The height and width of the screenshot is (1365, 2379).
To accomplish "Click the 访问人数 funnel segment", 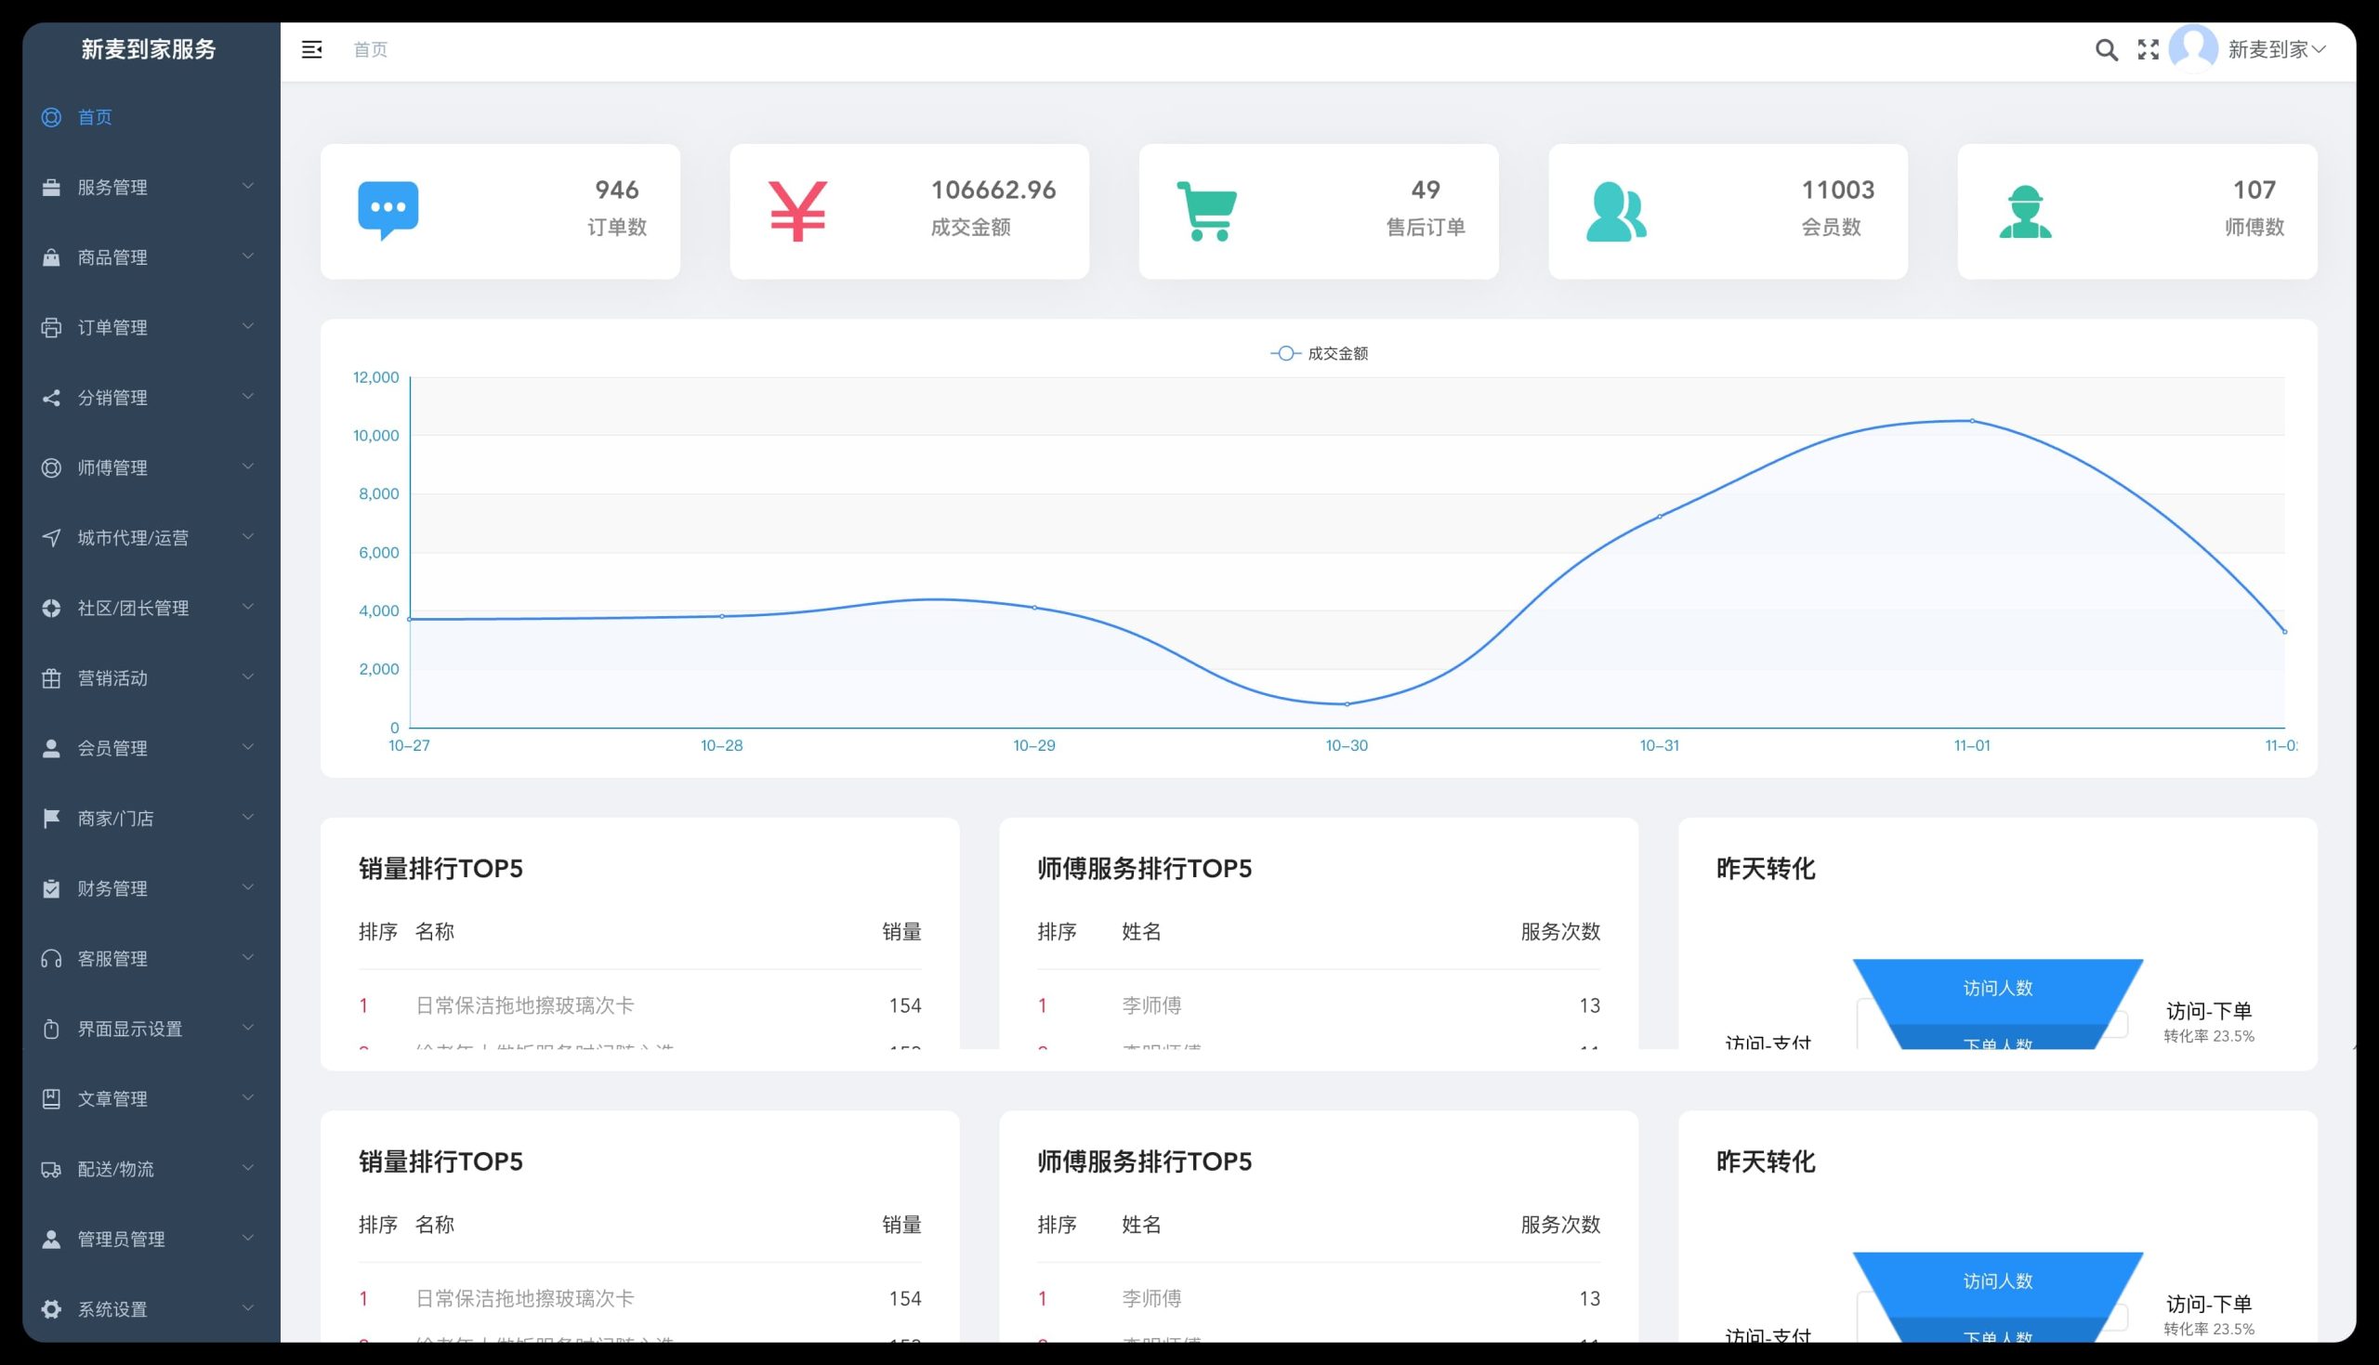I will coord(1996,988).
